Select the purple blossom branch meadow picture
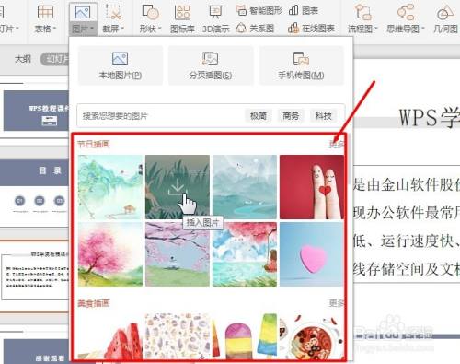The width and height of the screenshot is (460, 364). tap(178, 254)
